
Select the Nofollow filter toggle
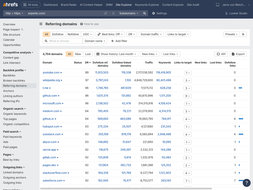73,34
